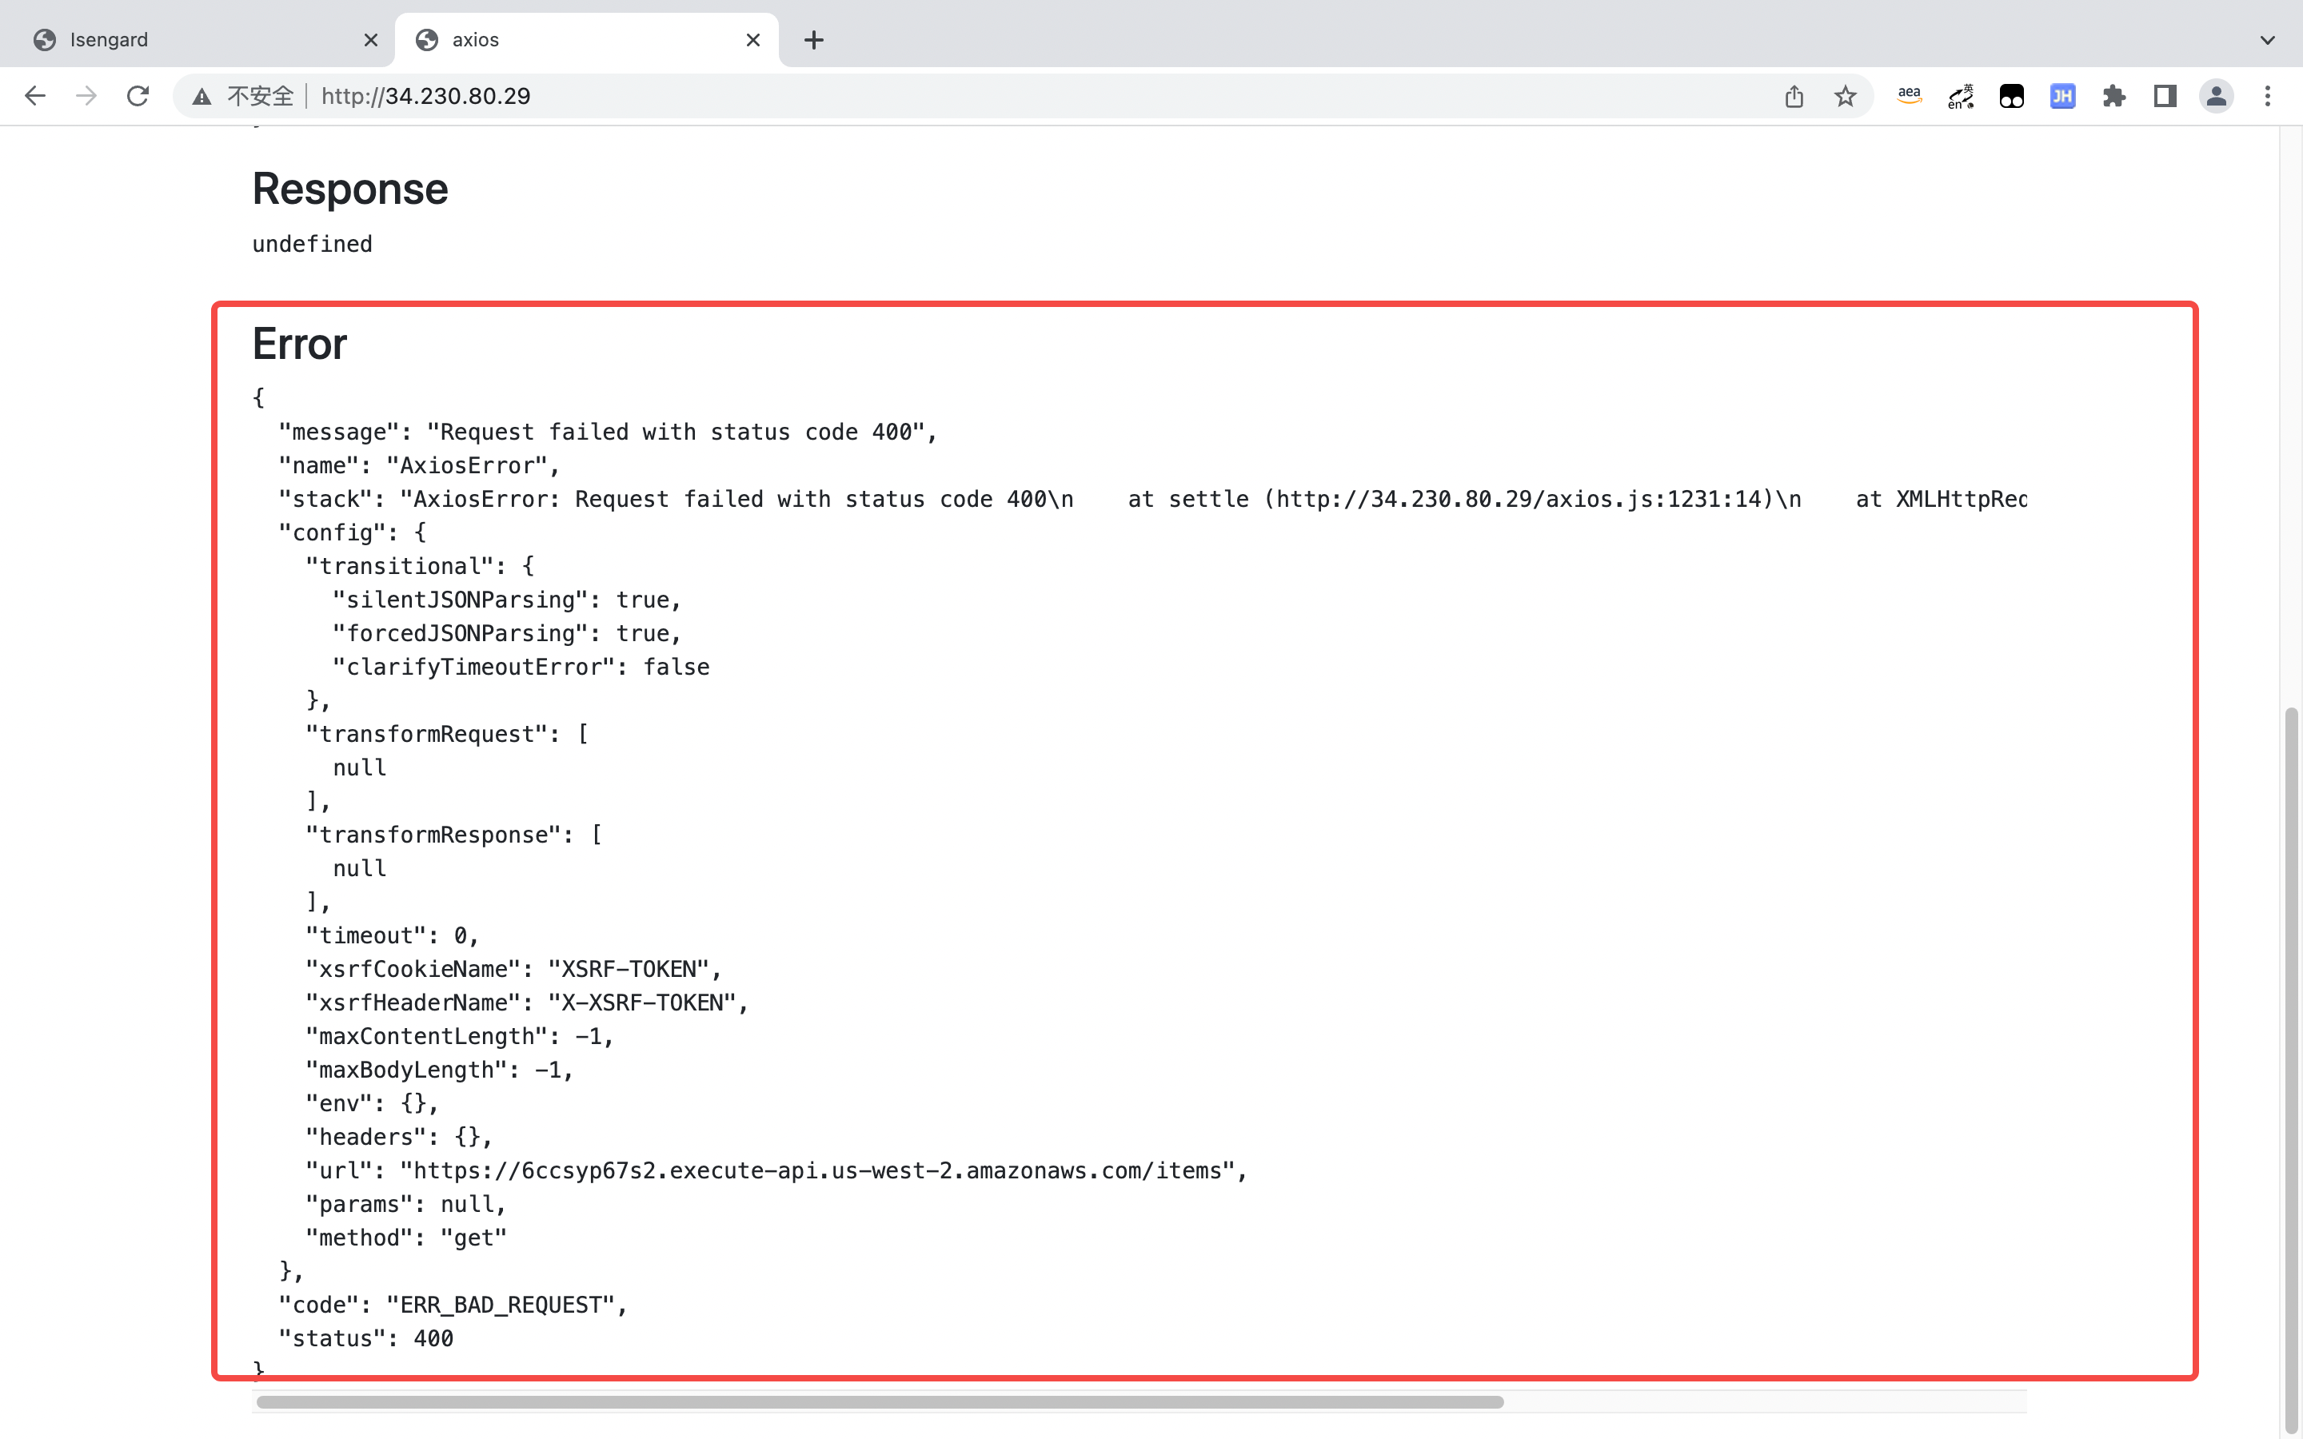2303x1439 pixels.
Task: Click the "message" line with status 400
Action: tap(608, 432)
